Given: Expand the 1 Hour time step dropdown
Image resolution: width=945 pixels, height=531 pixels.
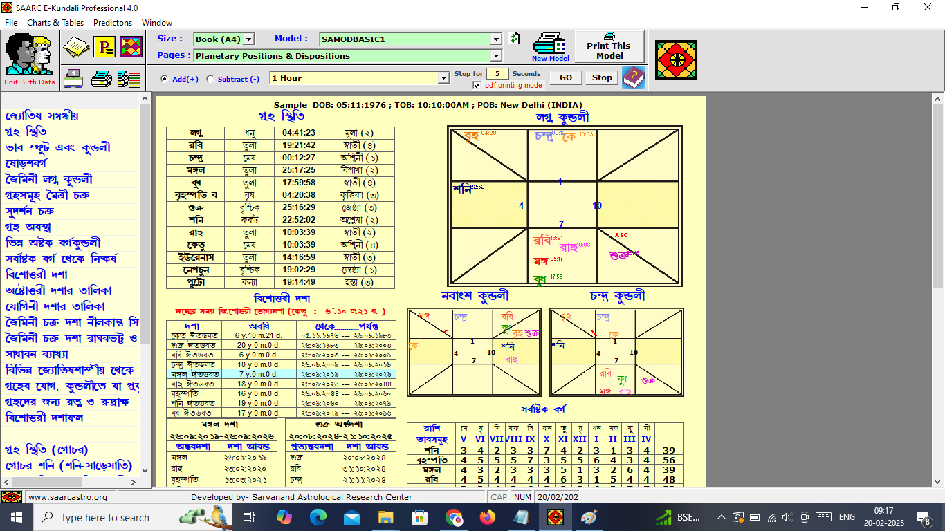Looking at the screenshot, I should [444, 78].
